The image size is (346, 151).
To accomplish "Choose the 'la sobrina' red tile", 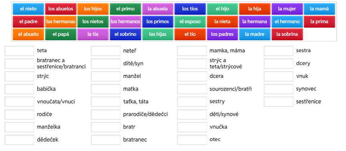I will point(287,34).
